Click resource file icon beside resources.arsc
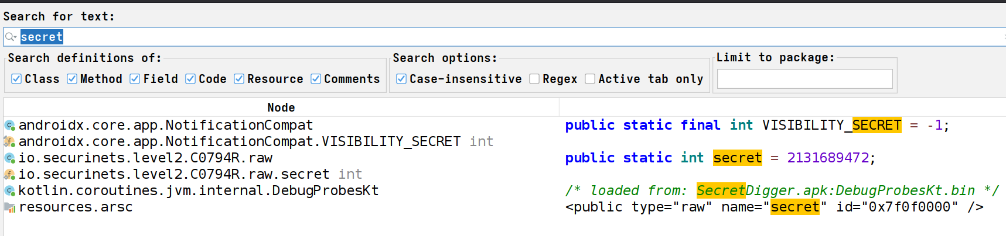 click(9, 207)
